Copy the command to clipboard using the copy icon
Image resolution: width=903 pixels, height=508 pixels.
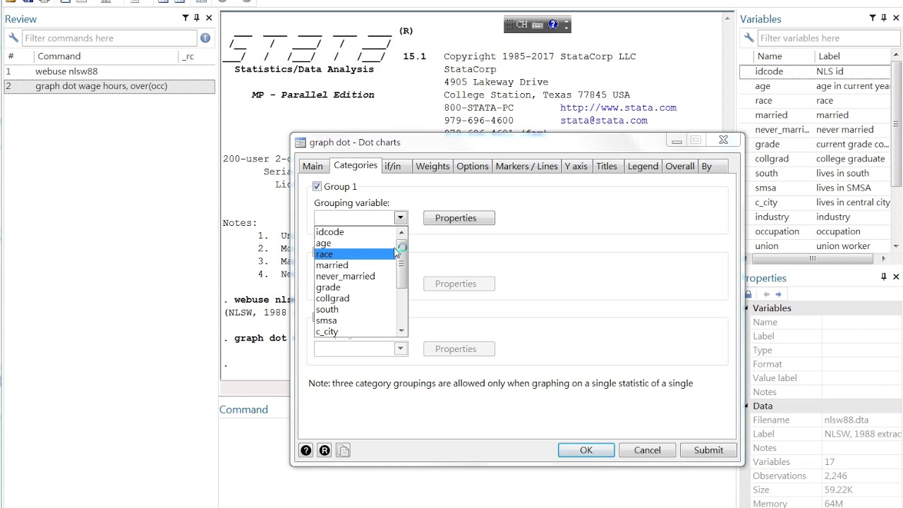click(x=344, y=450)
